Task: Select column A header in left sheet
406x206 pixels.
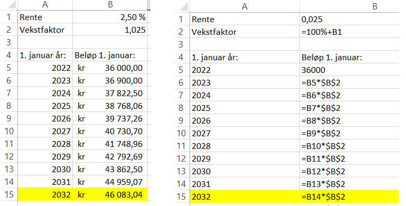Action: tap(45, 5)
